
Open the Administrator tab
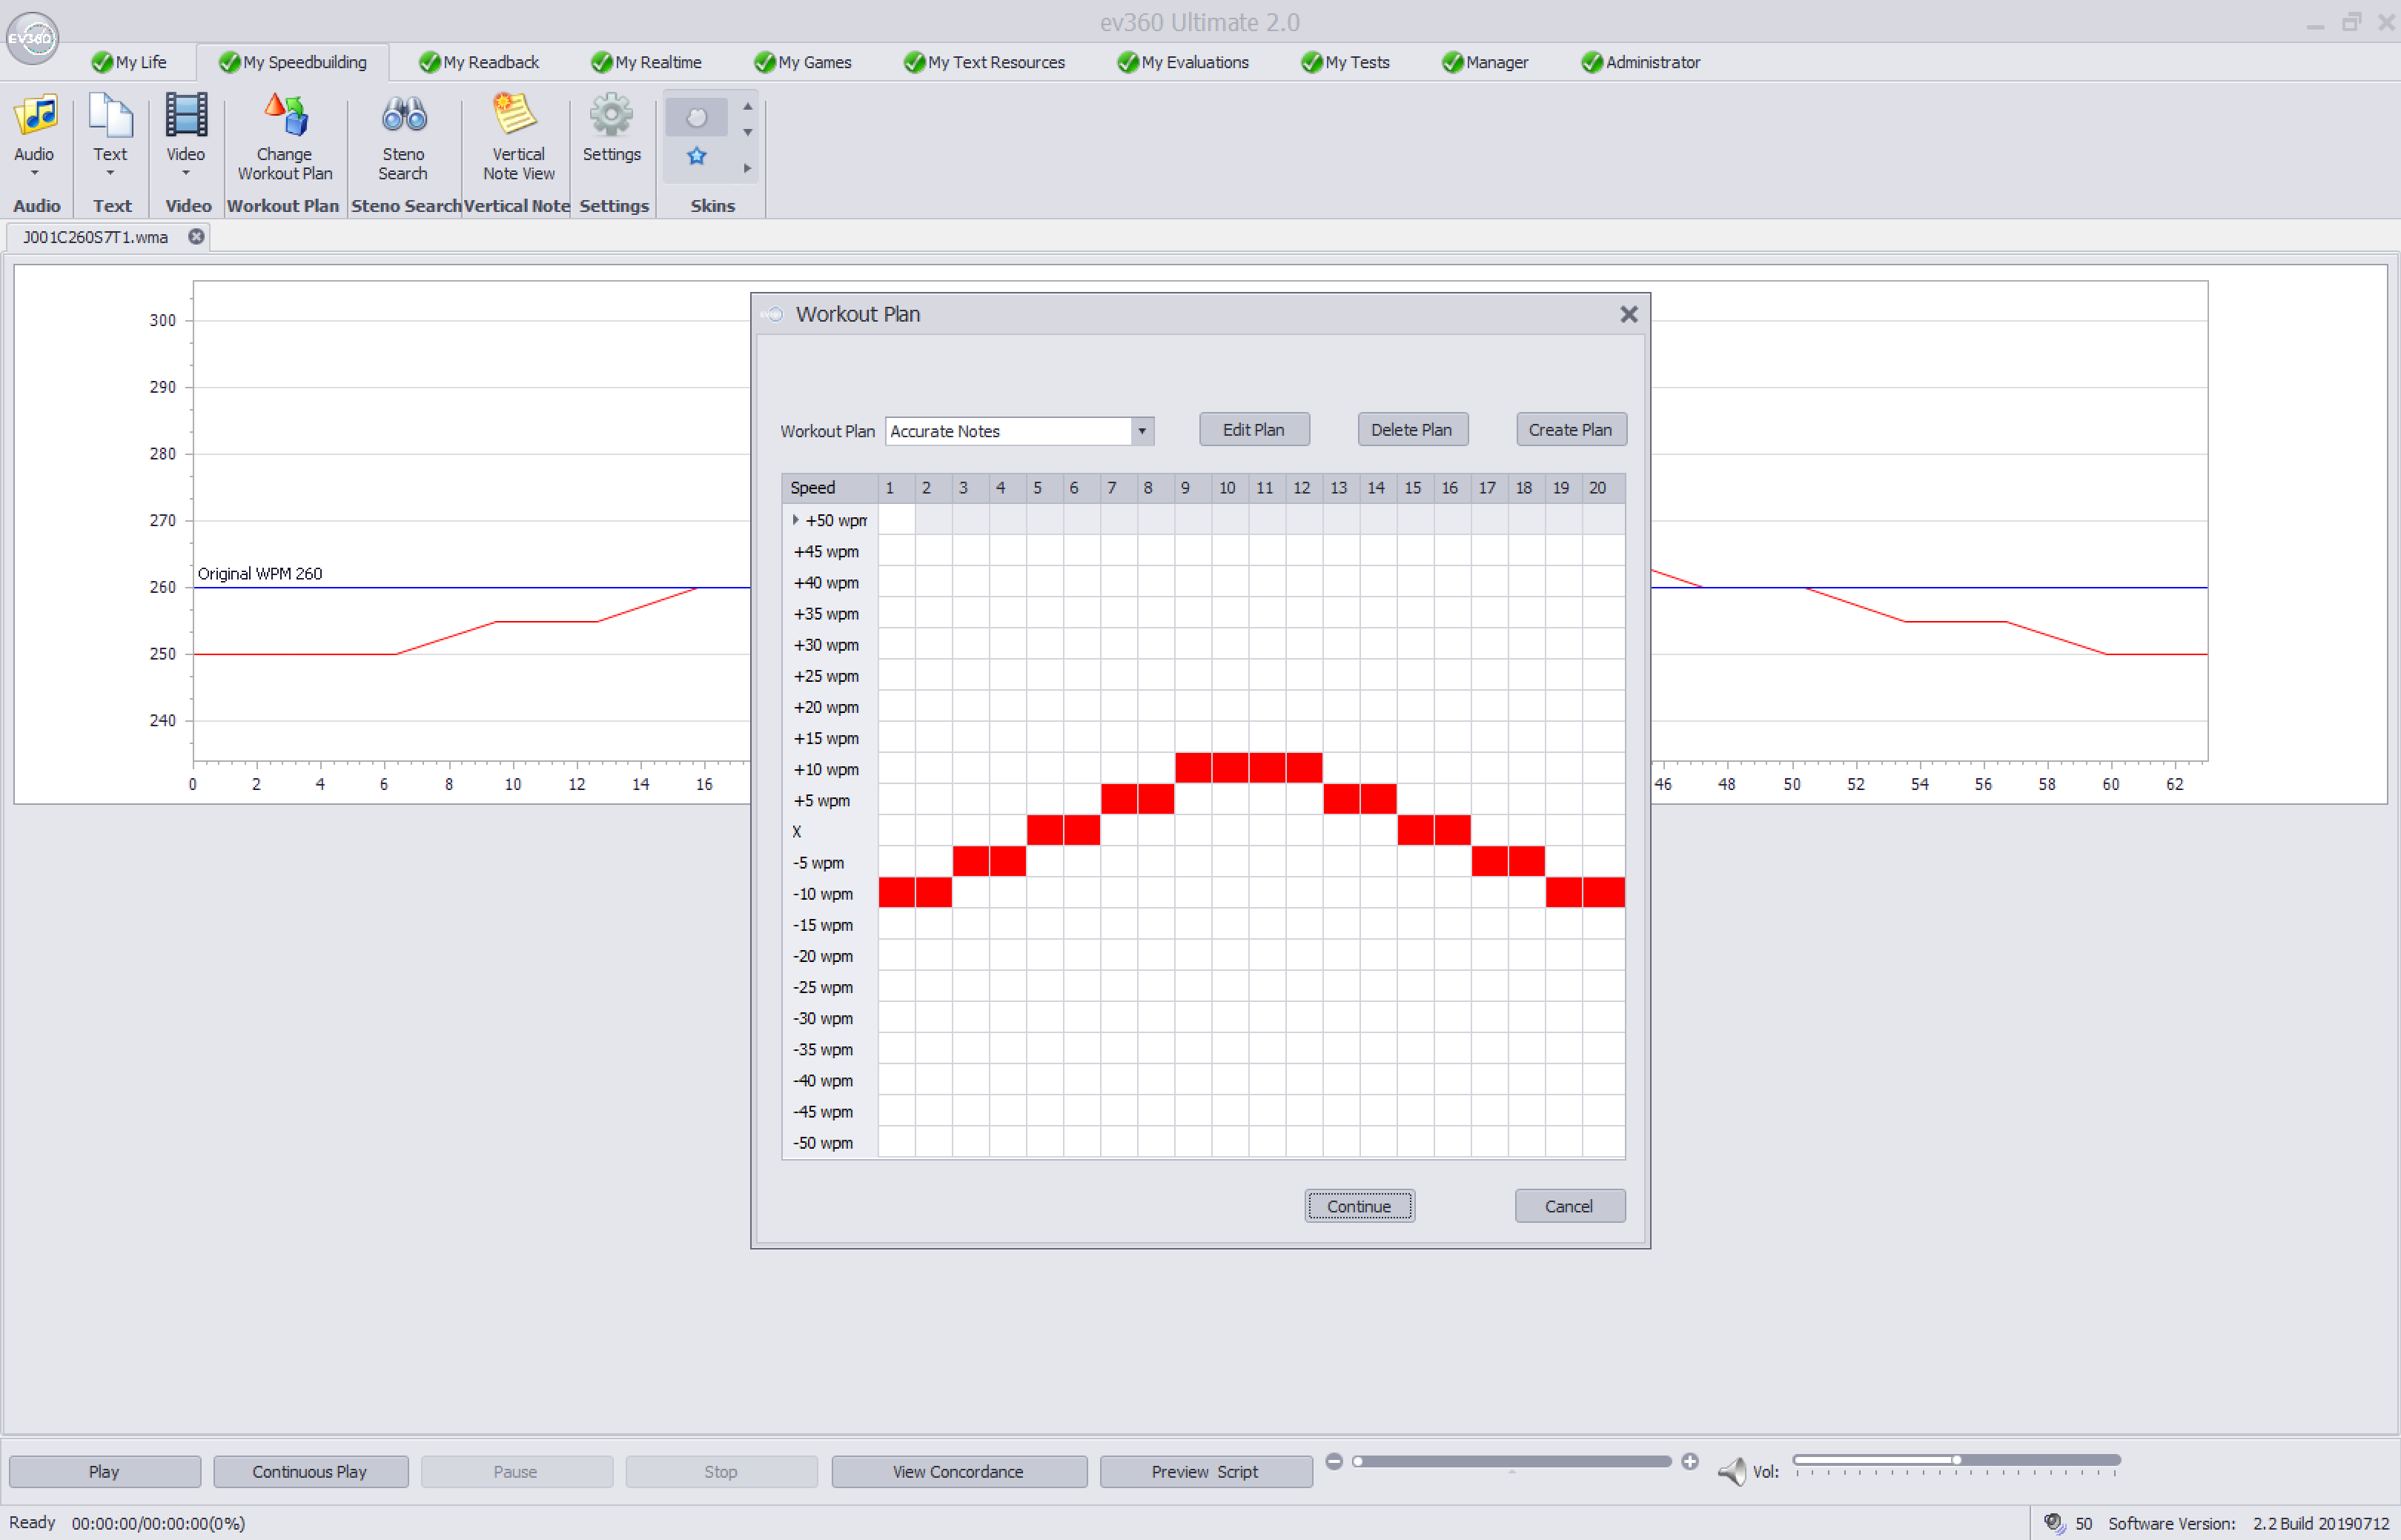(x=1642, y=62)
